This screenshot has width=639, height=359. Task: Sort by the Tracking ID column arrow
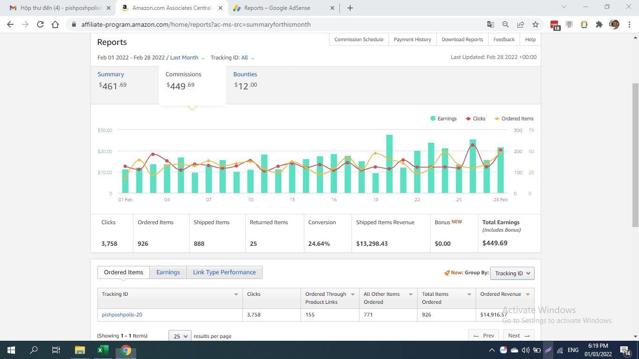click(236, 294)
